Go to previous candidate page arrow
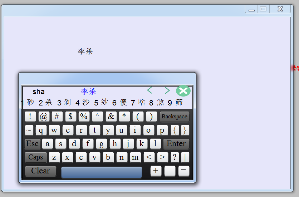 click(150, 90)
